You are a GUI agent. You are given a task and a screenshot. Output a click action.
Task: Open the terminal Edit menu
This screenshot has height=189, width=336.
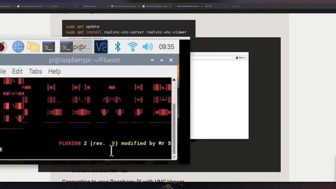[17, 71]
